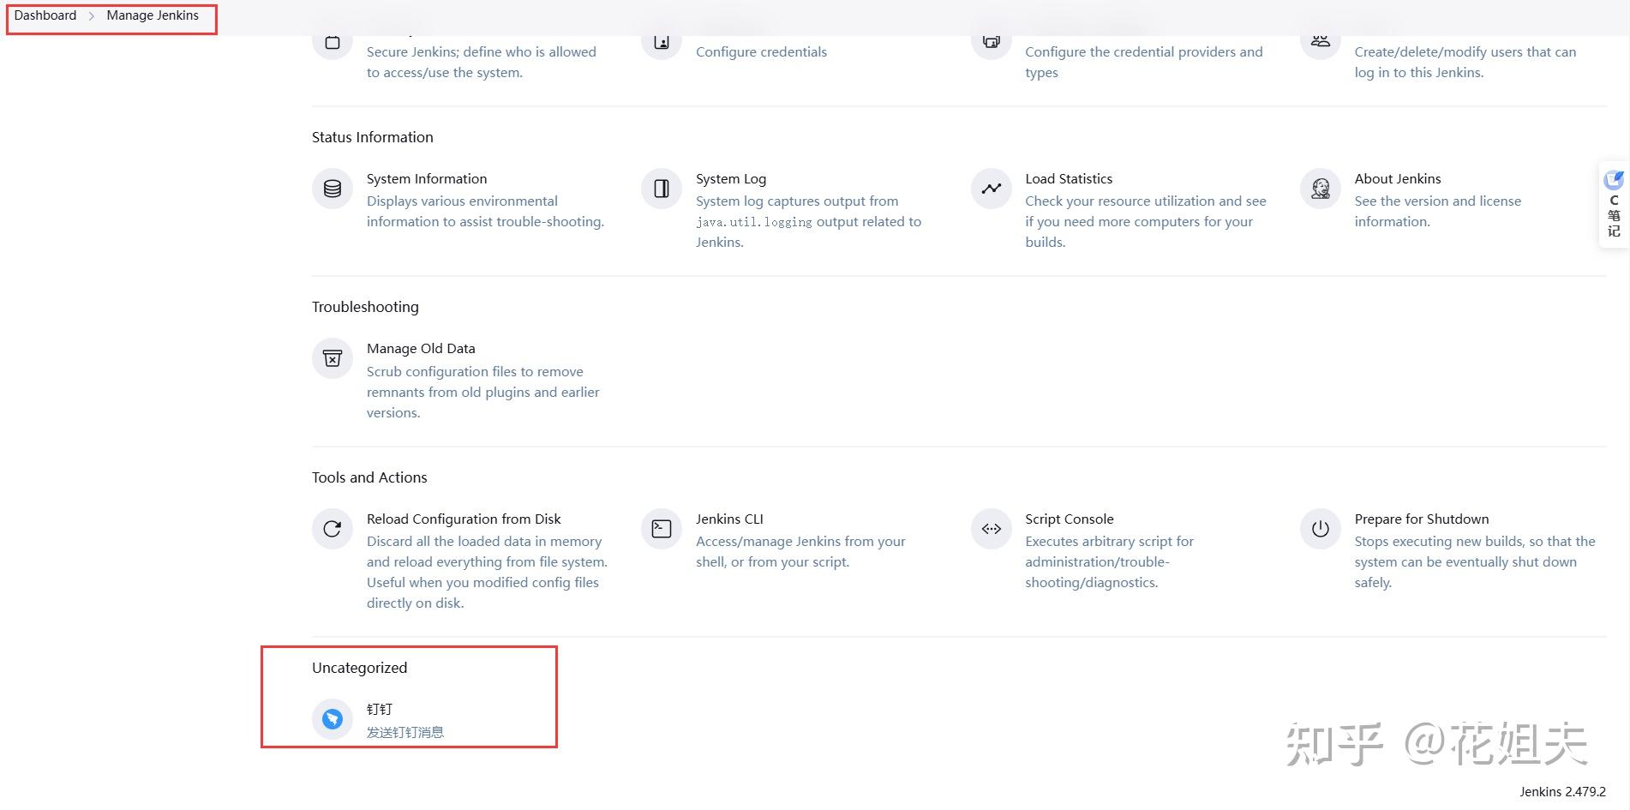Open the System Information link

(427, 178)
